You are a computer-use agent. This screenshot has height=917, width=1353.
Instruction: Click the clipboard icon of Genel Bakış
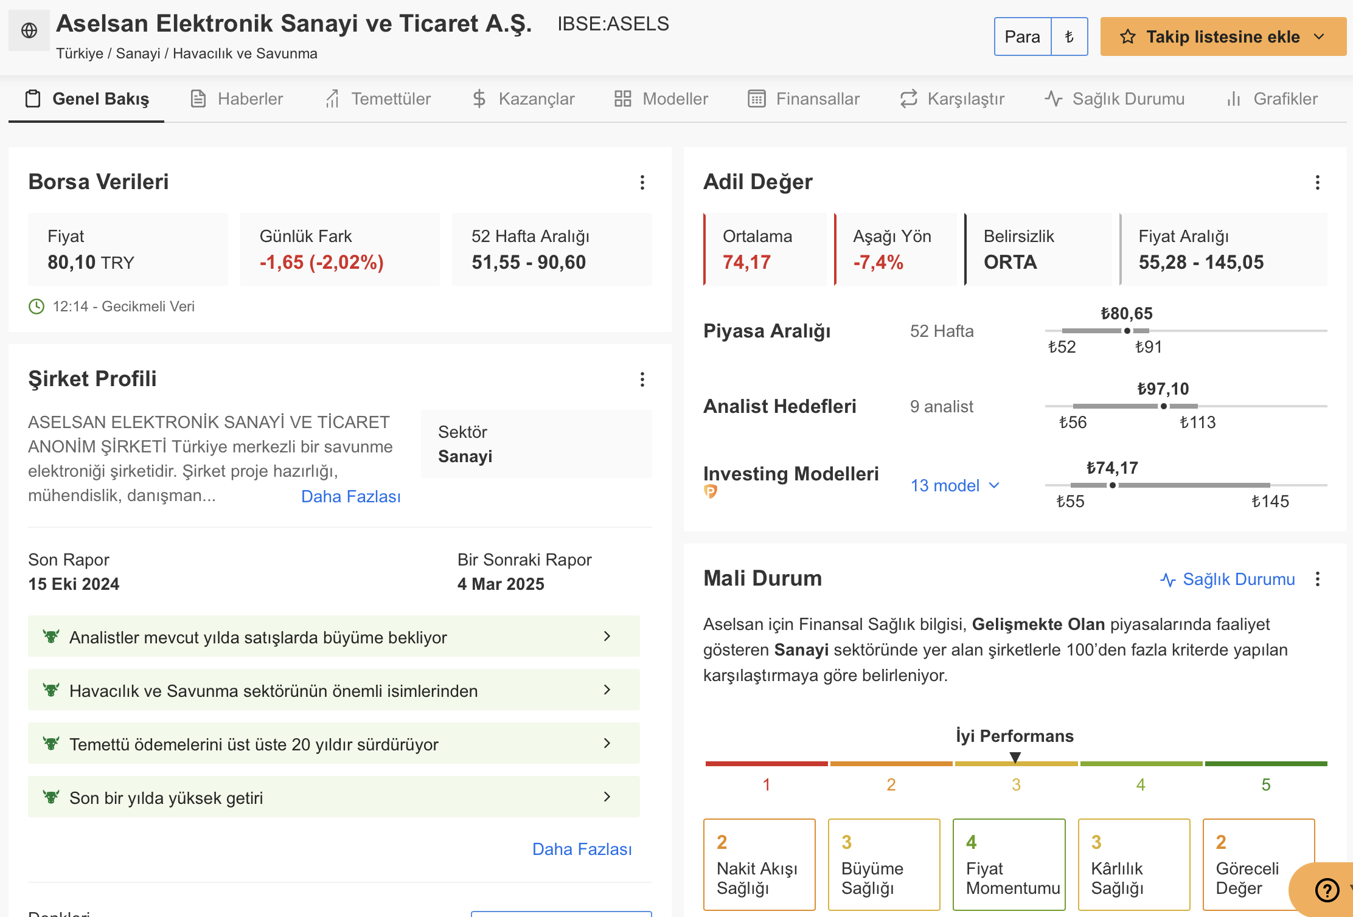(x=33, y=99)
